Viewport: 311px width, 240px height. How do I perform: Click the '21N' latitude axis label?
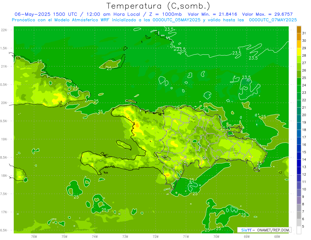coord(4,66)
